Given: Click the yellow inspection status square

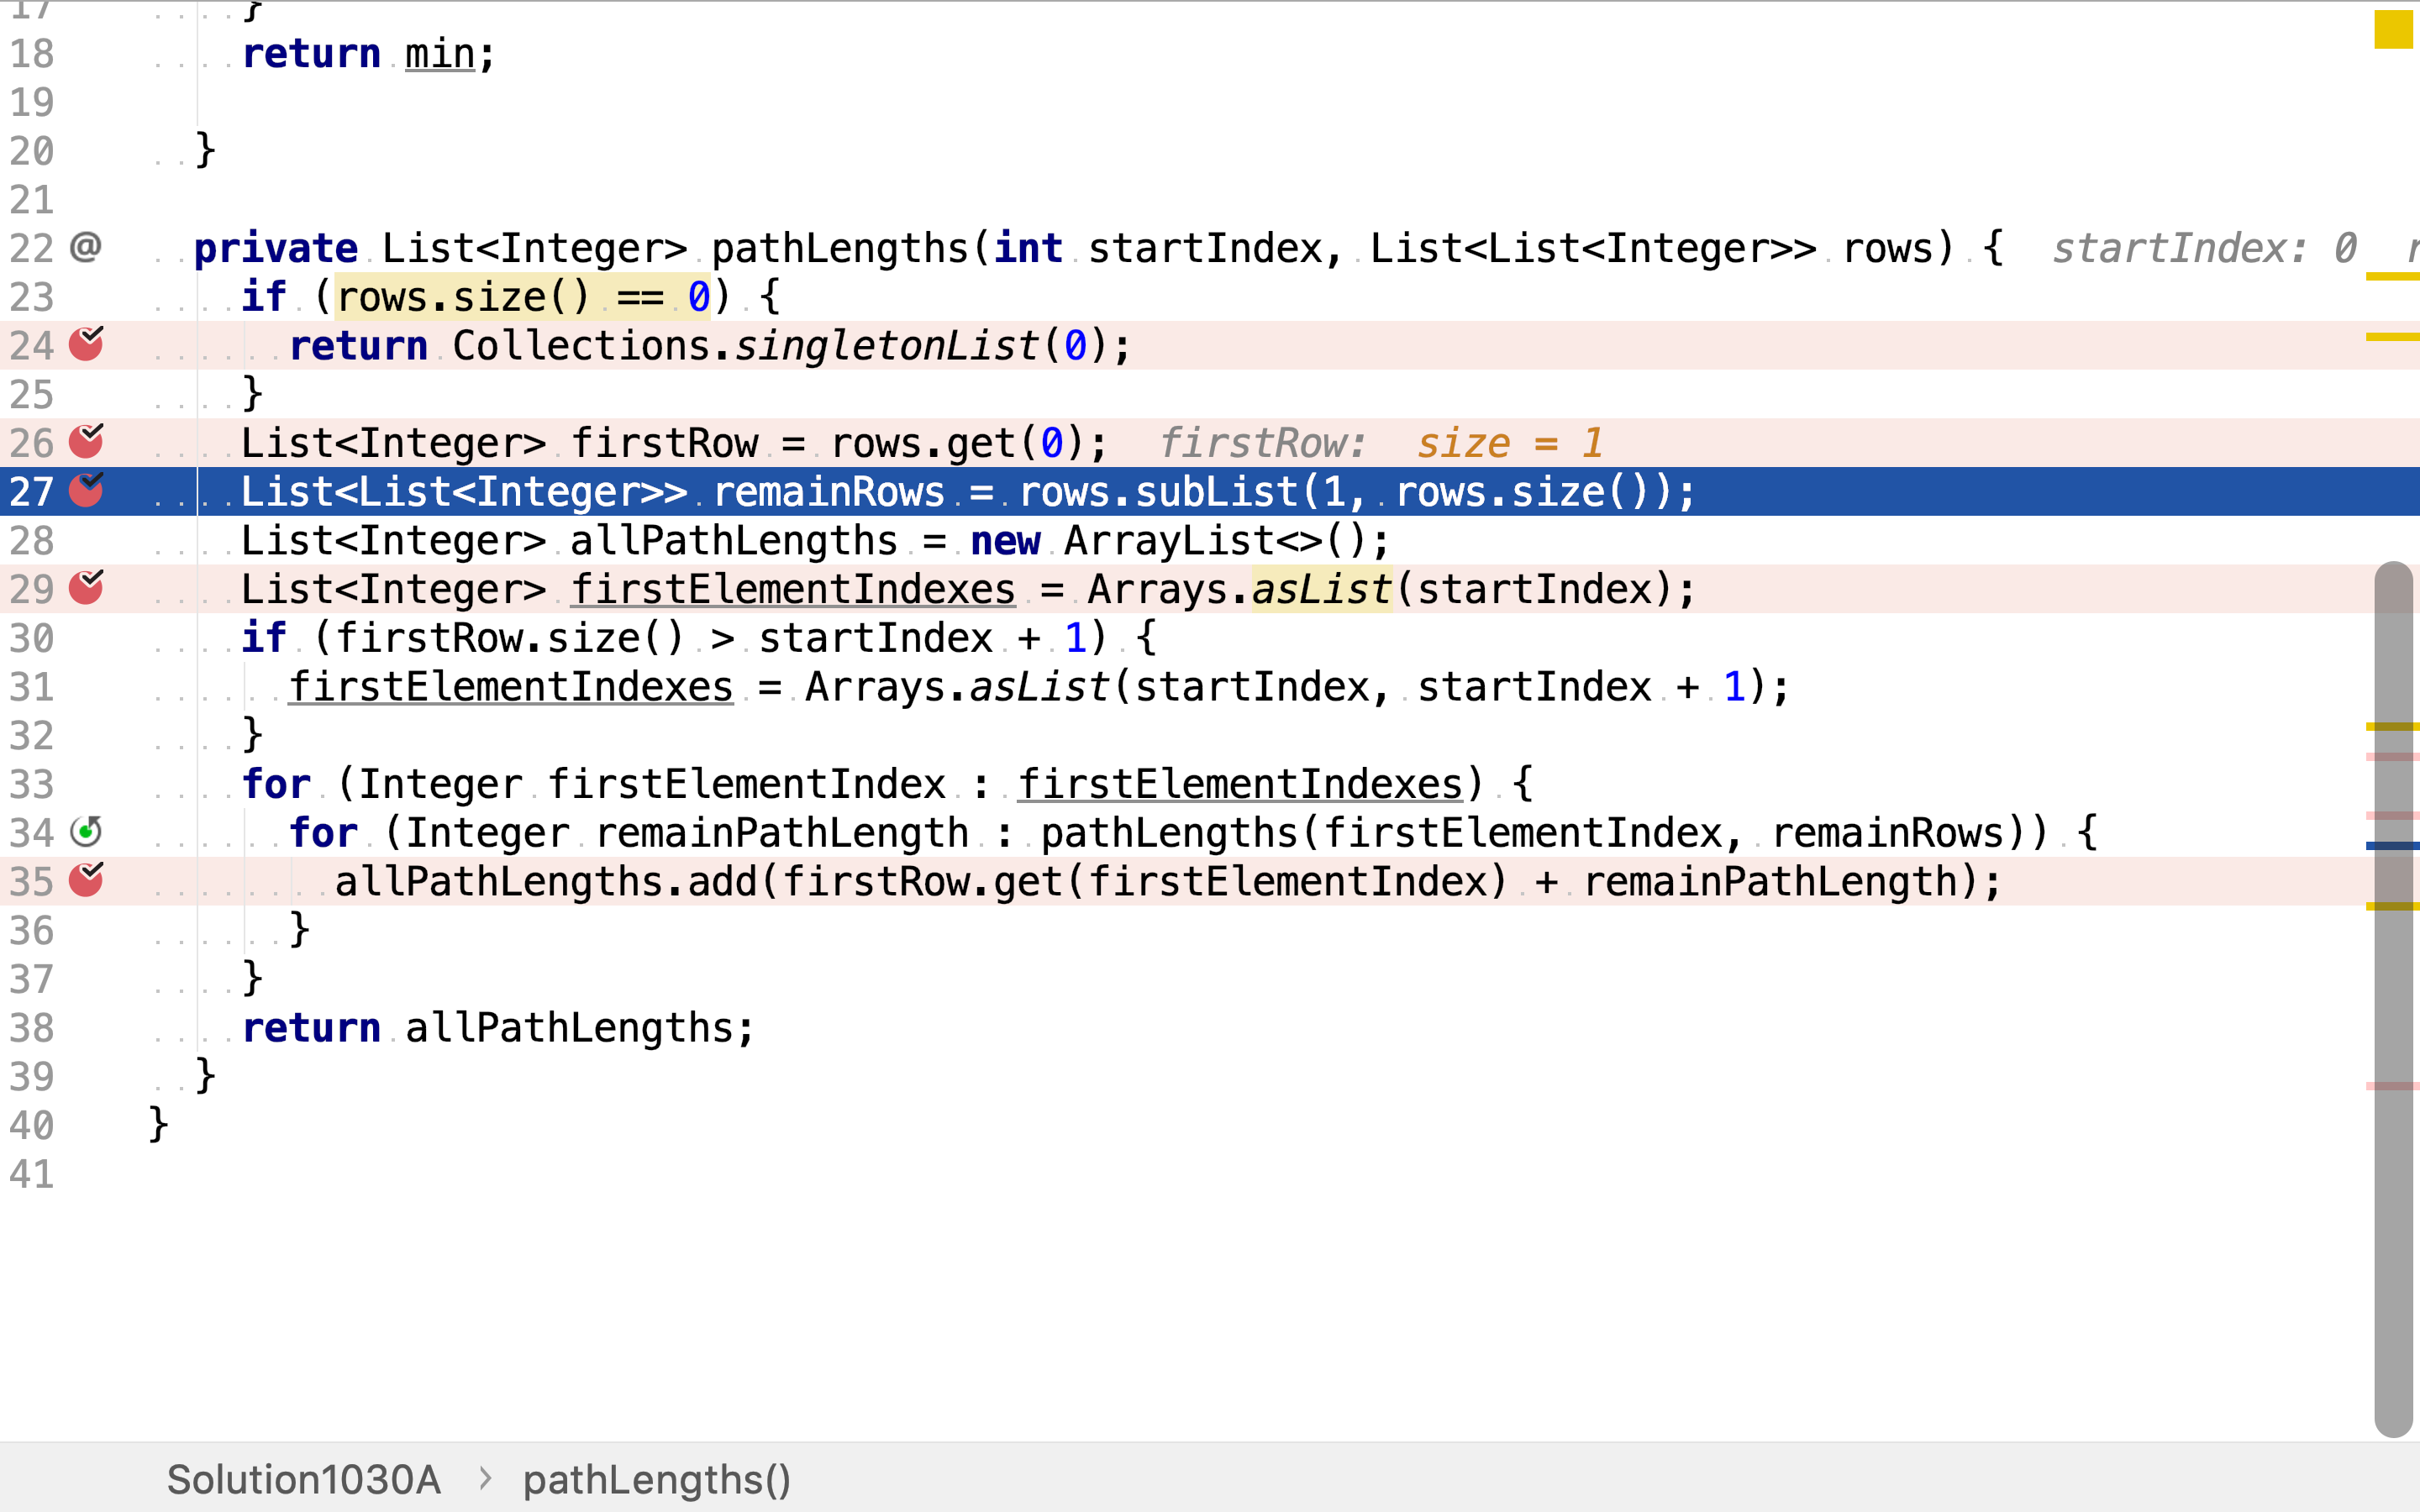Looking at the screenshot, I should click(x=2393, y=29).
